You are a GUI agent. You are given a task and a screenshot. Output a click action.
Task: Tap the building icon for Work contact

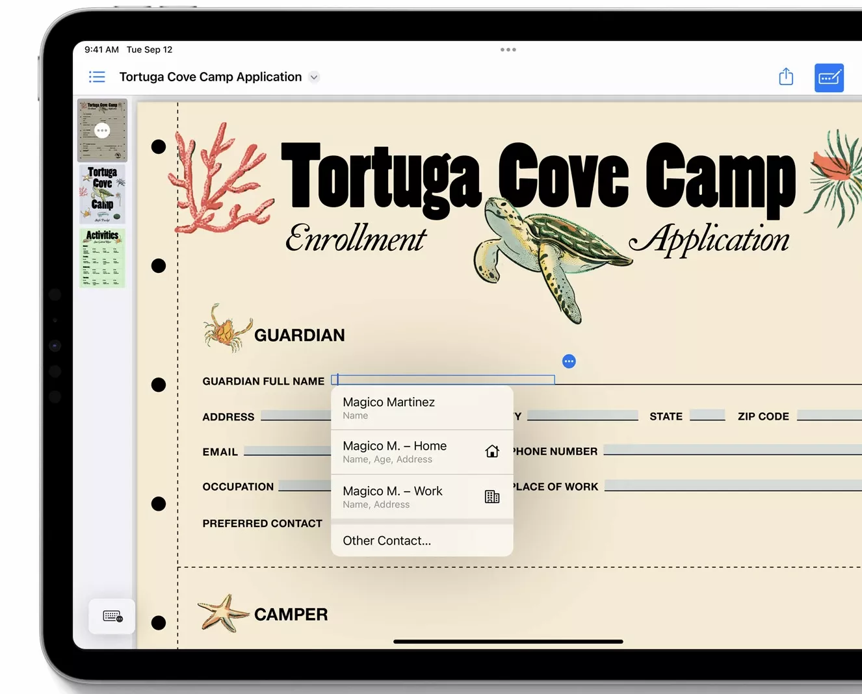click(x=492, y=497)
